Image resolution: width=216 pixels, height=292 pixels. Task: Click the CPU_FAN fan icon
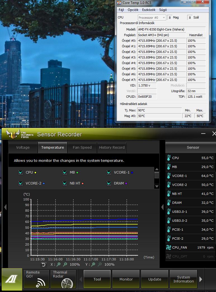pos(168,247)
